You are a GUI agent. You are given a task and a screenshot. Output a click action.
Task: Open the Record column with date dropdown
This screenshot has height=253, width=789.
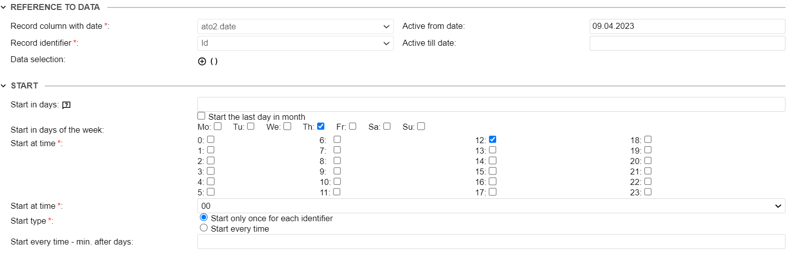[295, 26]
